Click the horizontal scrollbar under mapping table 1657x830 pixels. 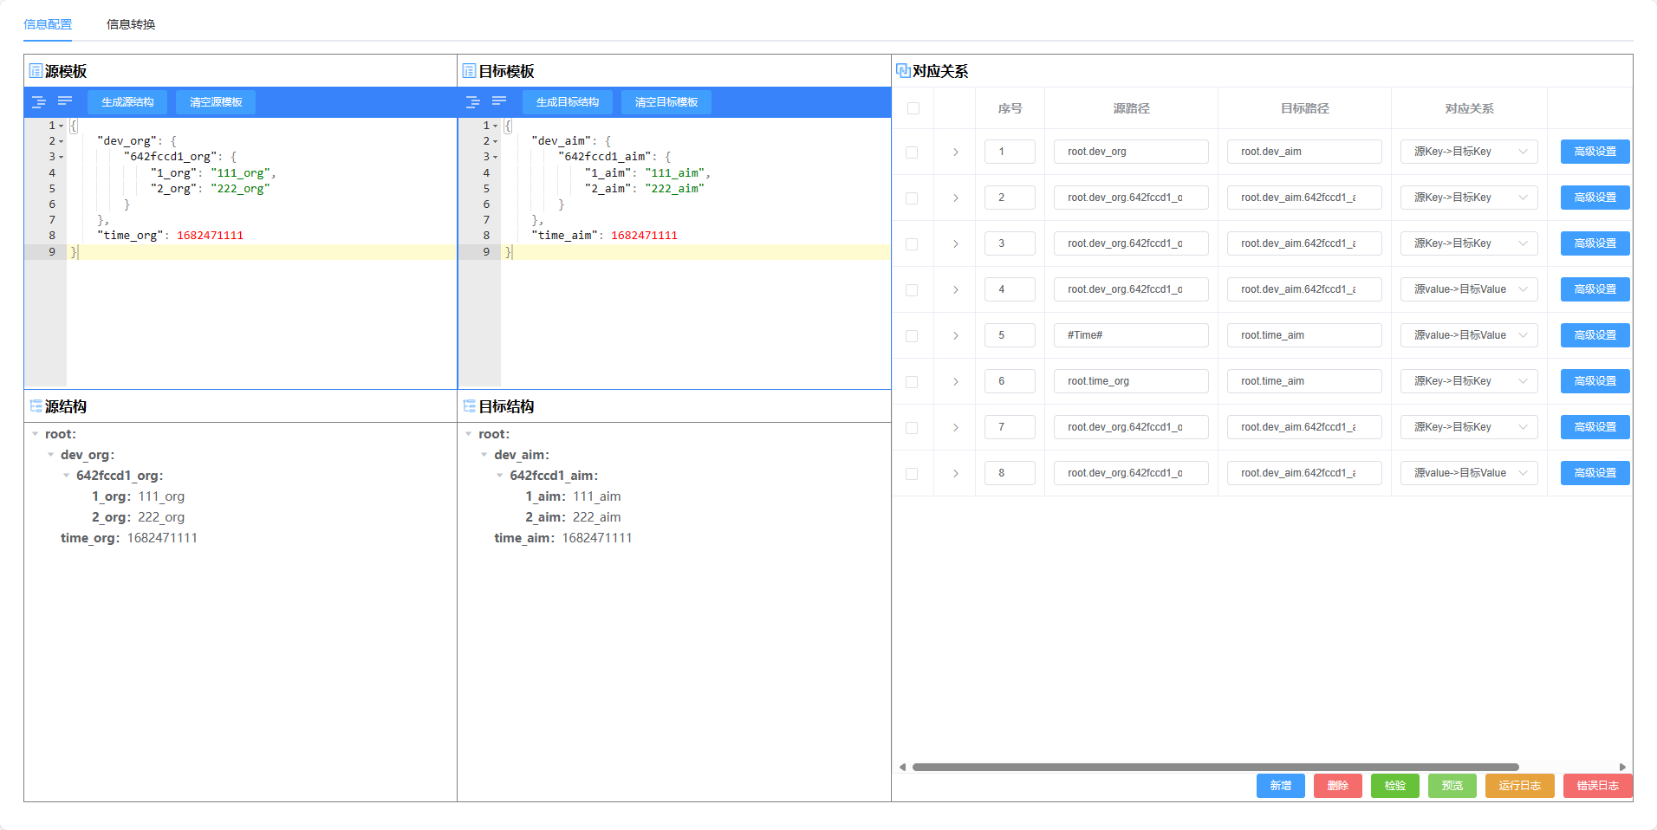point(1215,767)
